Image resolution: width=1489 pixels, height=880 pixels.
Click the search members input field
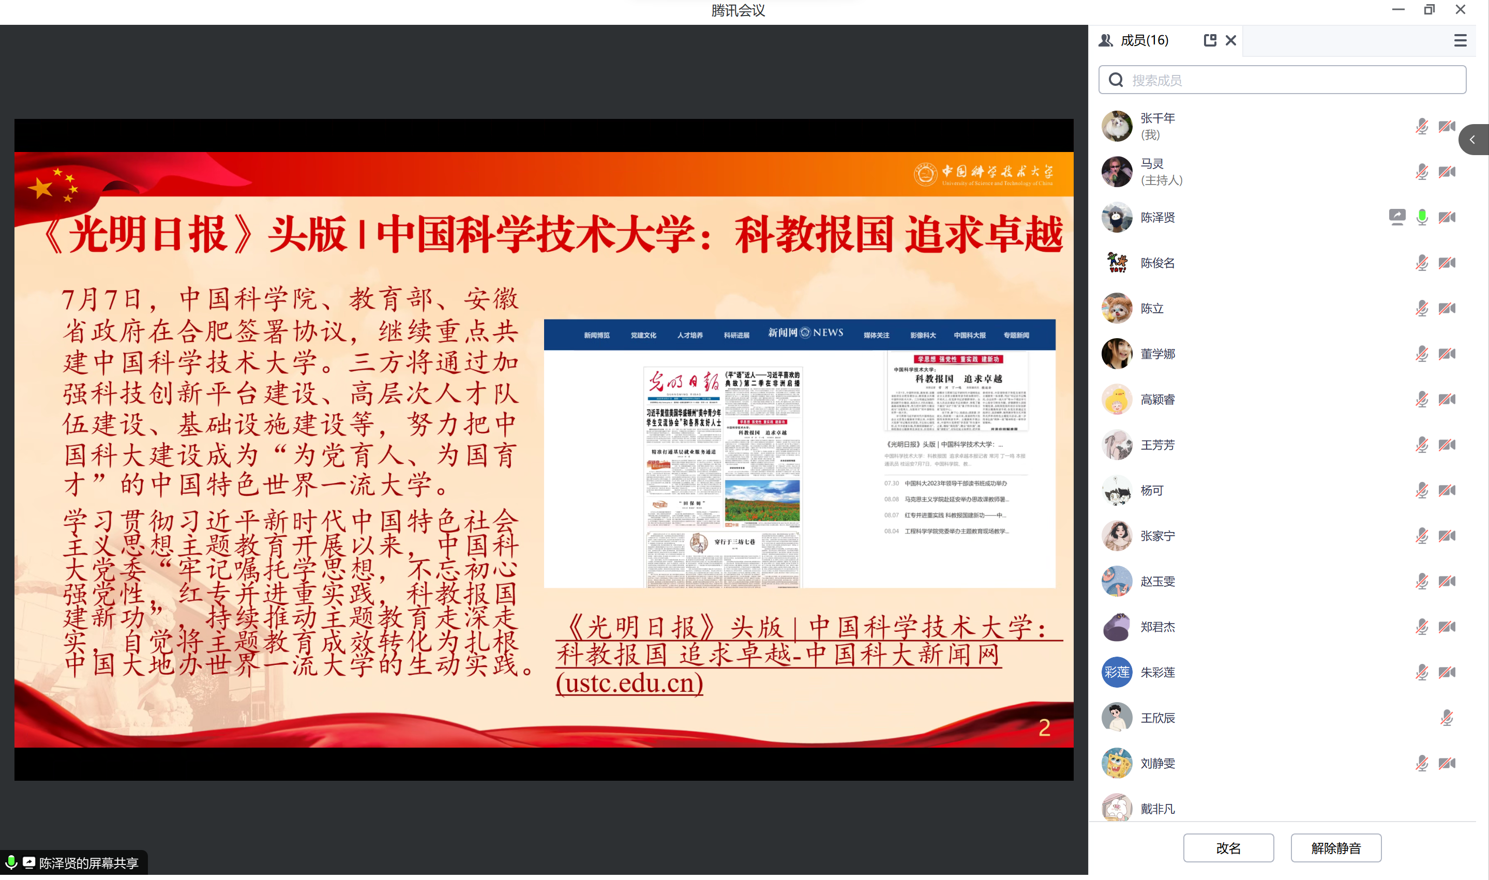pyautogui.click(x=1282, y=80)
